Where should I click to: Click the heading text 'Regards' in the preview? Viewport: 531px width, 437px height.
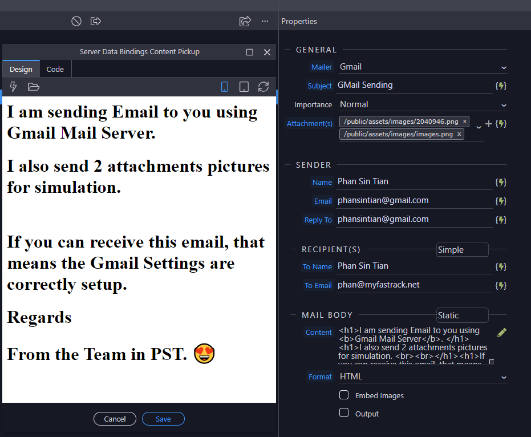point(39,317)
